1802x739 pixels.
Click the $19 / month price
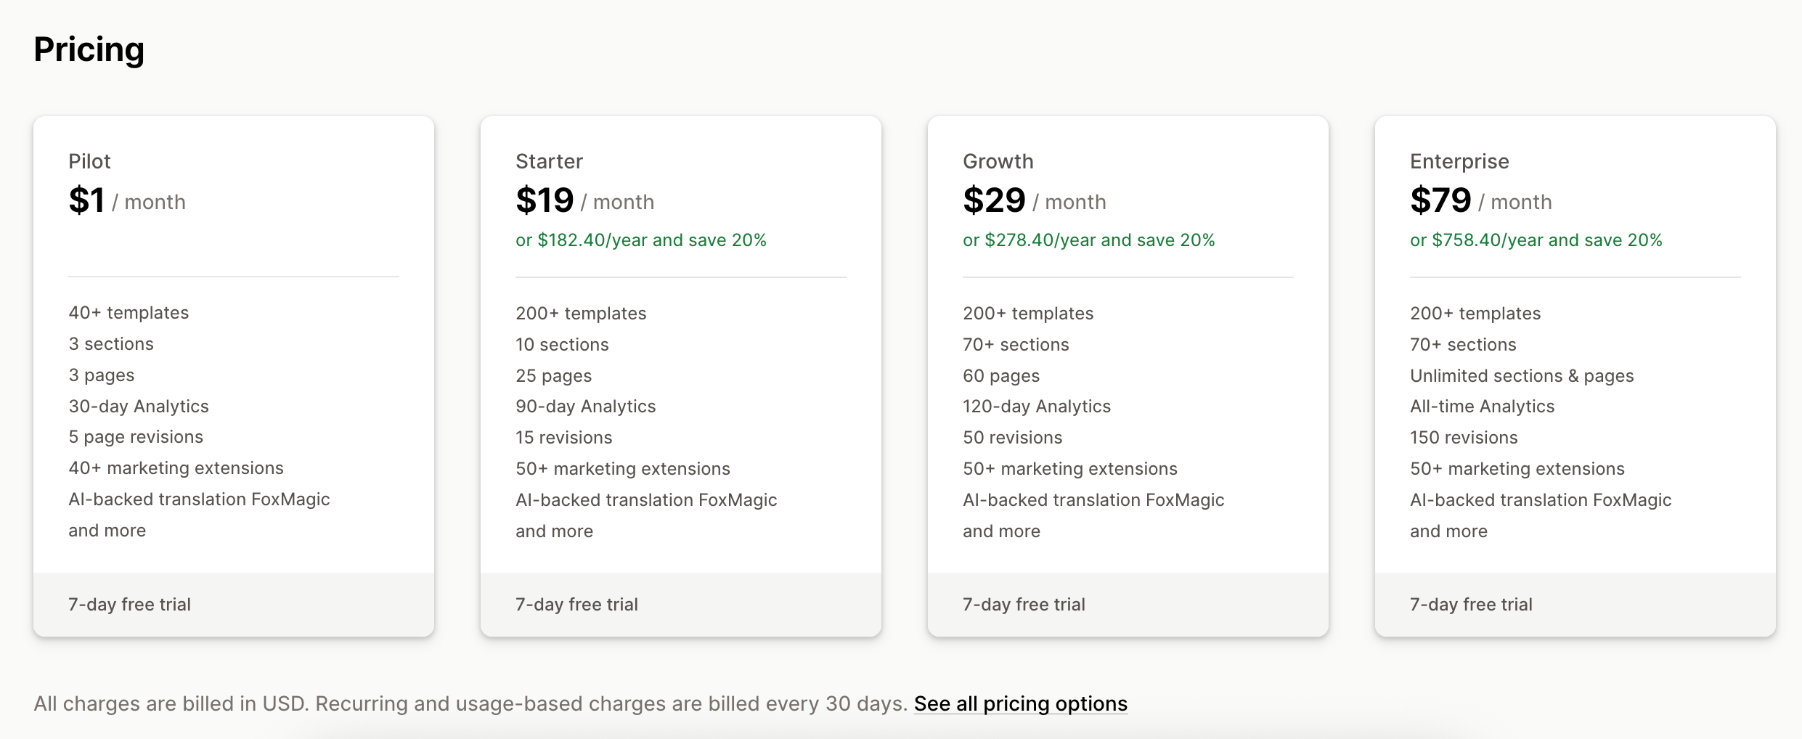(x=584, y=200)
